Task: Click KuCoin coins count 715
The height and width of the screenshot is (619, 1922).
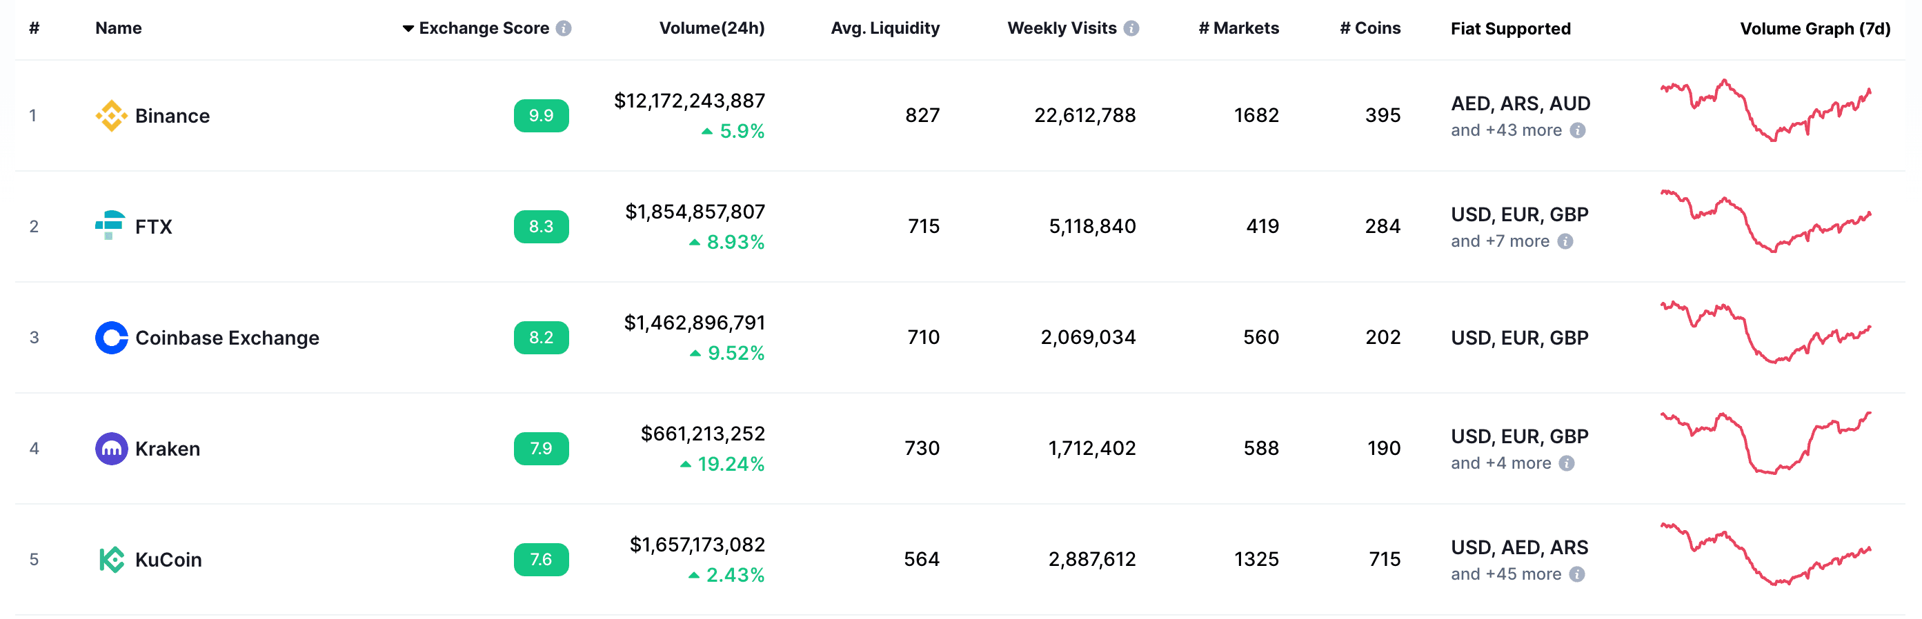Action: point(1385,559)
